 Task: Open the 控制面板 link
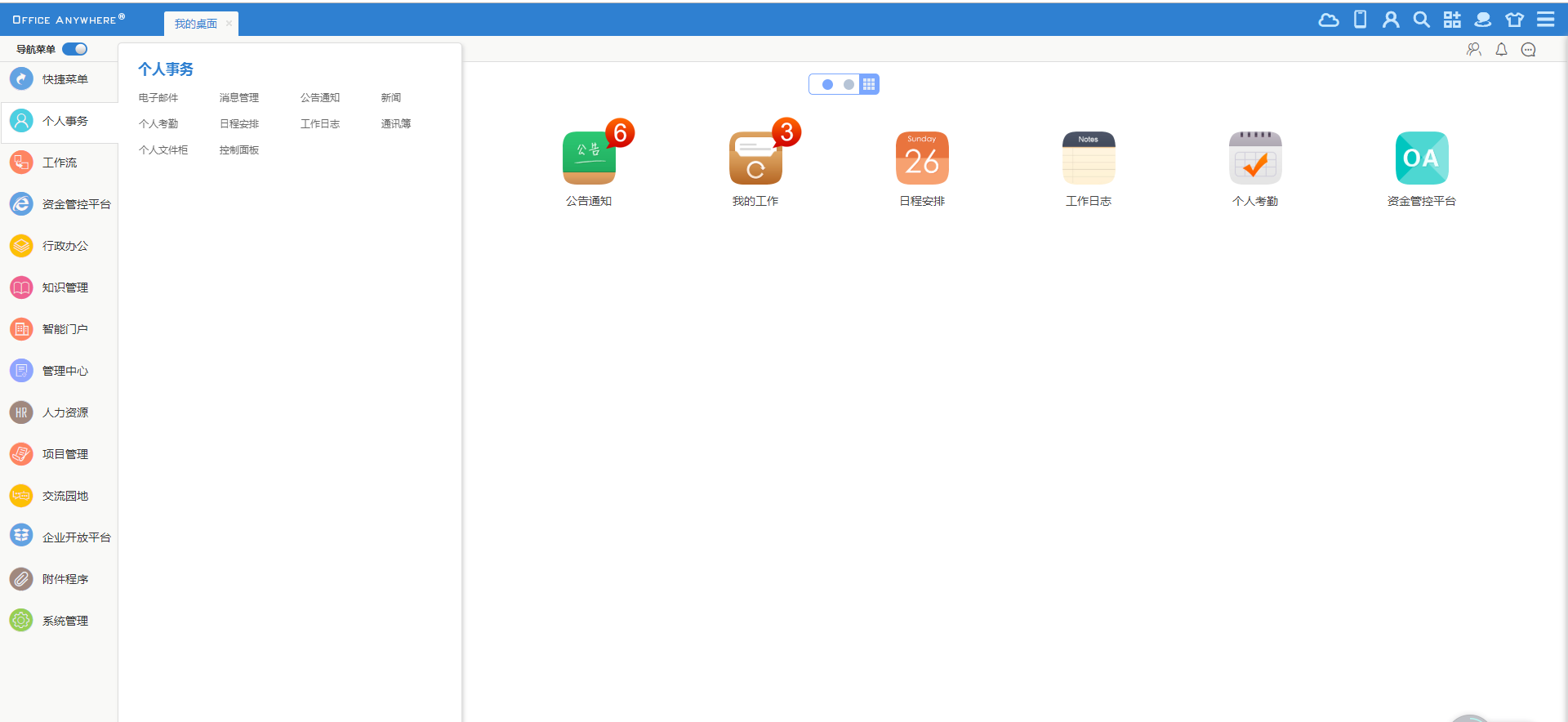pos(238,150)
